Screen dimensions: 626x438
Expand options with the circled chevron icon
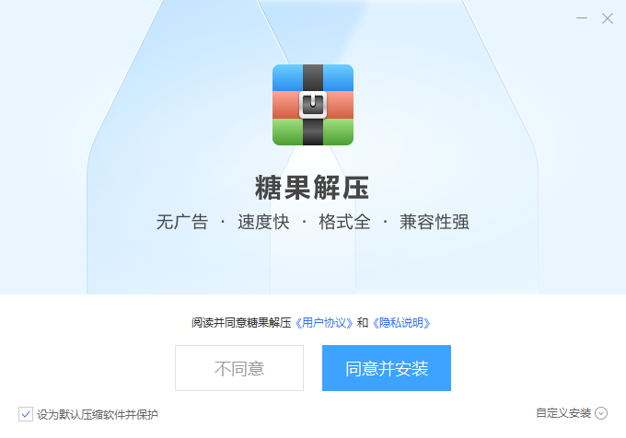[x=601, y=413]
